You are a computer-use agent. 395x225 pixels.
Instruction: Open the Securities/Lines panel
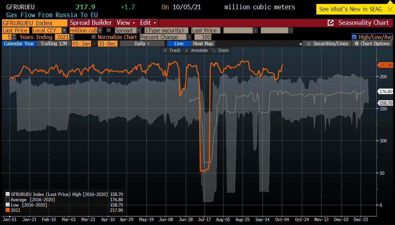[327, 44]
